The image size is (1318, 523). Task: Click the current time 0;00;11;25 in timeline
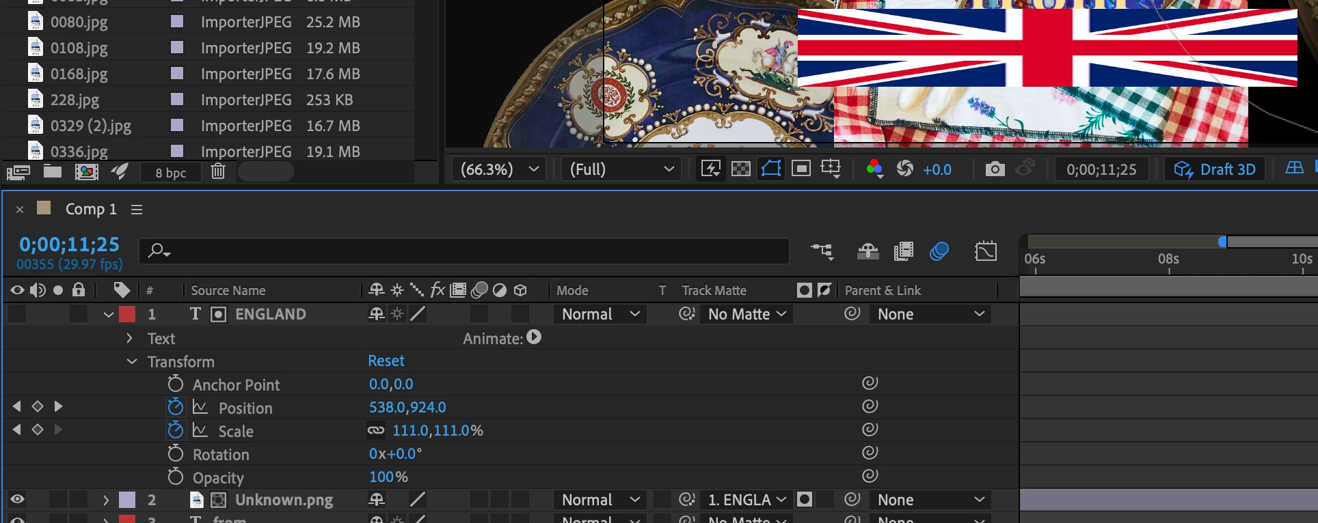pyautogui.click(x=69, y=244)
